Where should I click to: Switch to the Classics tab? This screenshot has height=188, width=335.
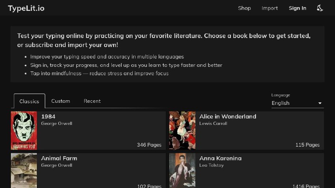(29, 101)
